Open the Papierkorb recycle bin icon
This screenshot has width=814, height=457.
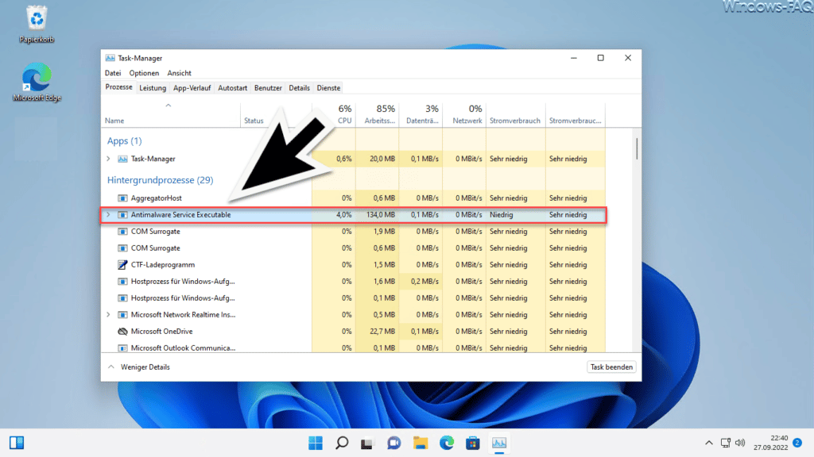[37, 24]
